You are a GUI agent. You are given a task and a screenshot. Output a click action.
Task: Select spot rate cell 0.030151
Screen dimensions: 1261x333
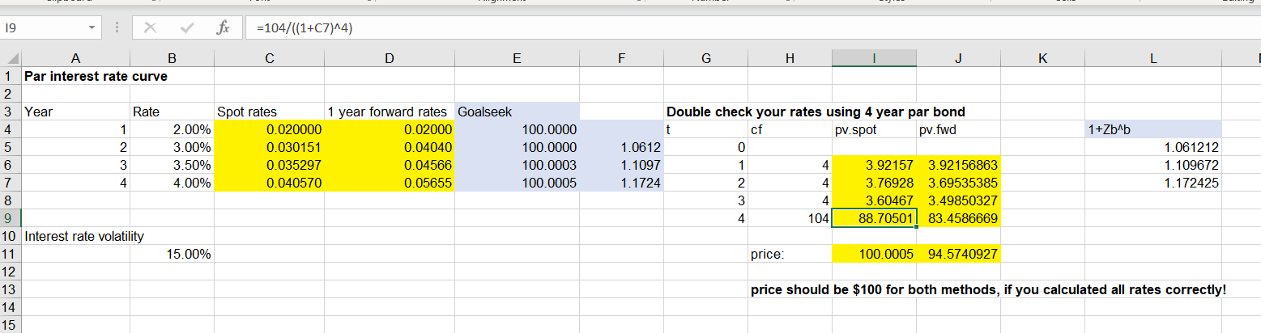(x=269, y=147)
